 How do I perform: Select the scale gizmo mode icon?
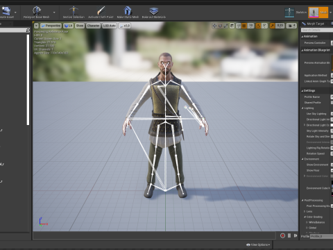point(225,26)
